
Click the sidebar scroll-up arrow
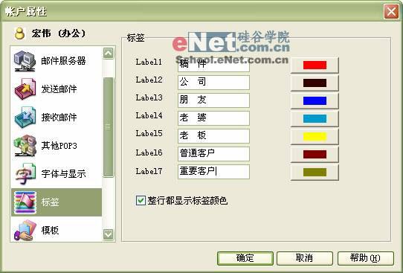click(109, 54)
